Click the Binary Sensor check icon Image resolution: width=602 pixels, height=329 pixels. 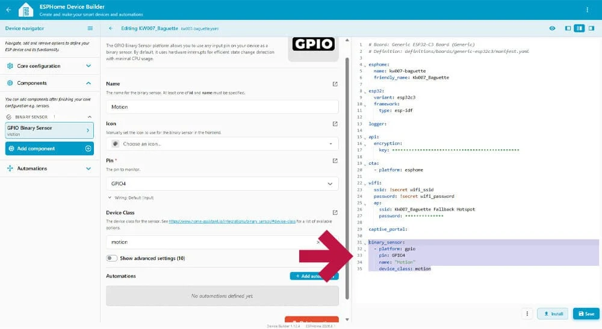(x=9, y=117)
